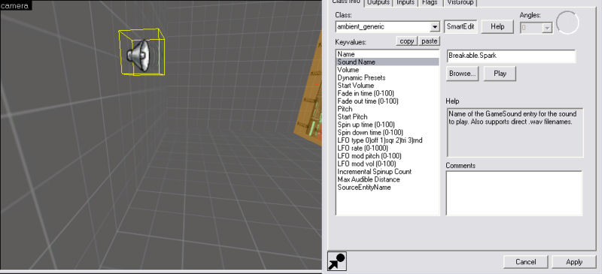Switch to the Flags tab
Viewport: 602px width, 274px height.
point(430,2)
